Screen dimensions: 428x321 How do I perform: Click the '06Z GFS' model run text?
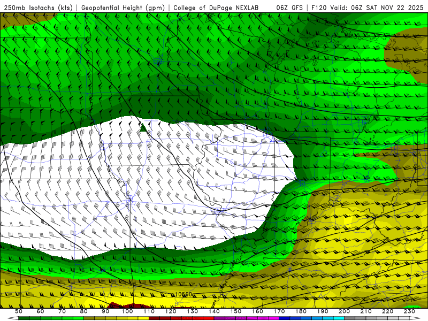(x=289, y=7)
